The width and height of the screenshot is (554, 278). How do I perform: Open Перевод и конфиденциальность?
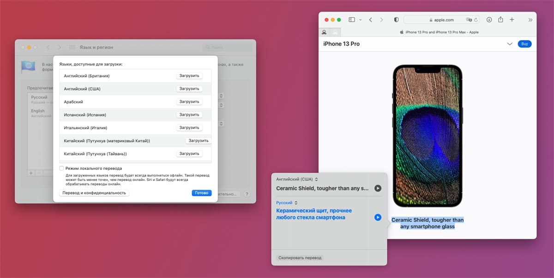[94, 193]
